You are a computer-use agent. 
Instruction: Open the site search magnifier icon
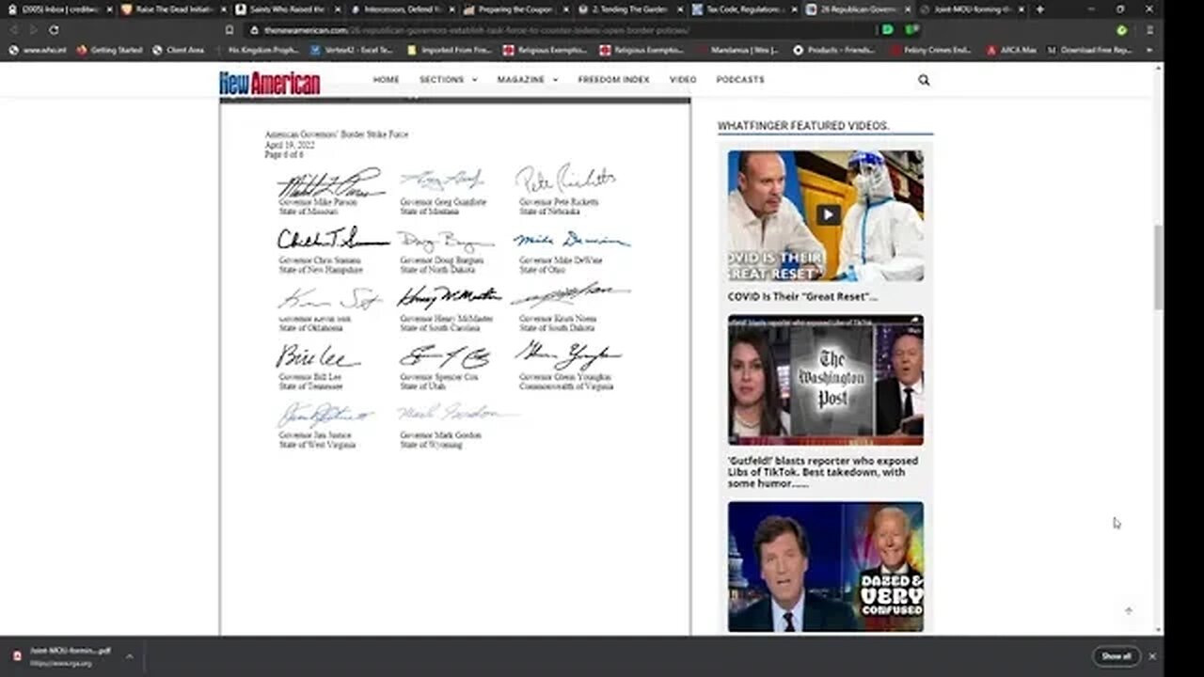coord(924,80)
